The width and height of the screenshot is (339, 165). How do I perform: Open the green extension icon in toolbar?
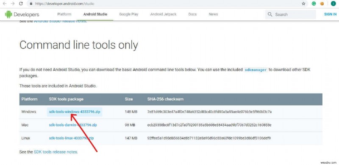[x=314, y=4]
